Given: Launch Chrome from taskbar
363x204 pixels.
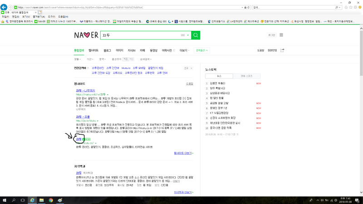Looking at the screenshot, I should click(51, 200).
